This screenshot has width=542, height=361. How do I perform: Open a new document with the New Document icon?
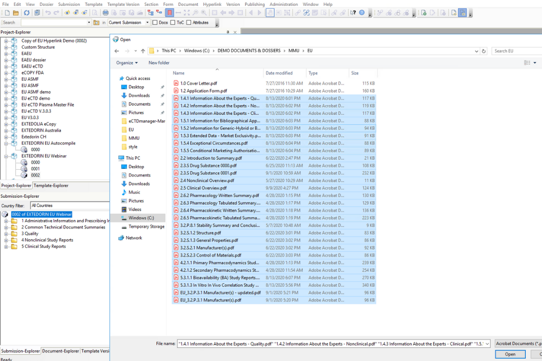(7, 13)
